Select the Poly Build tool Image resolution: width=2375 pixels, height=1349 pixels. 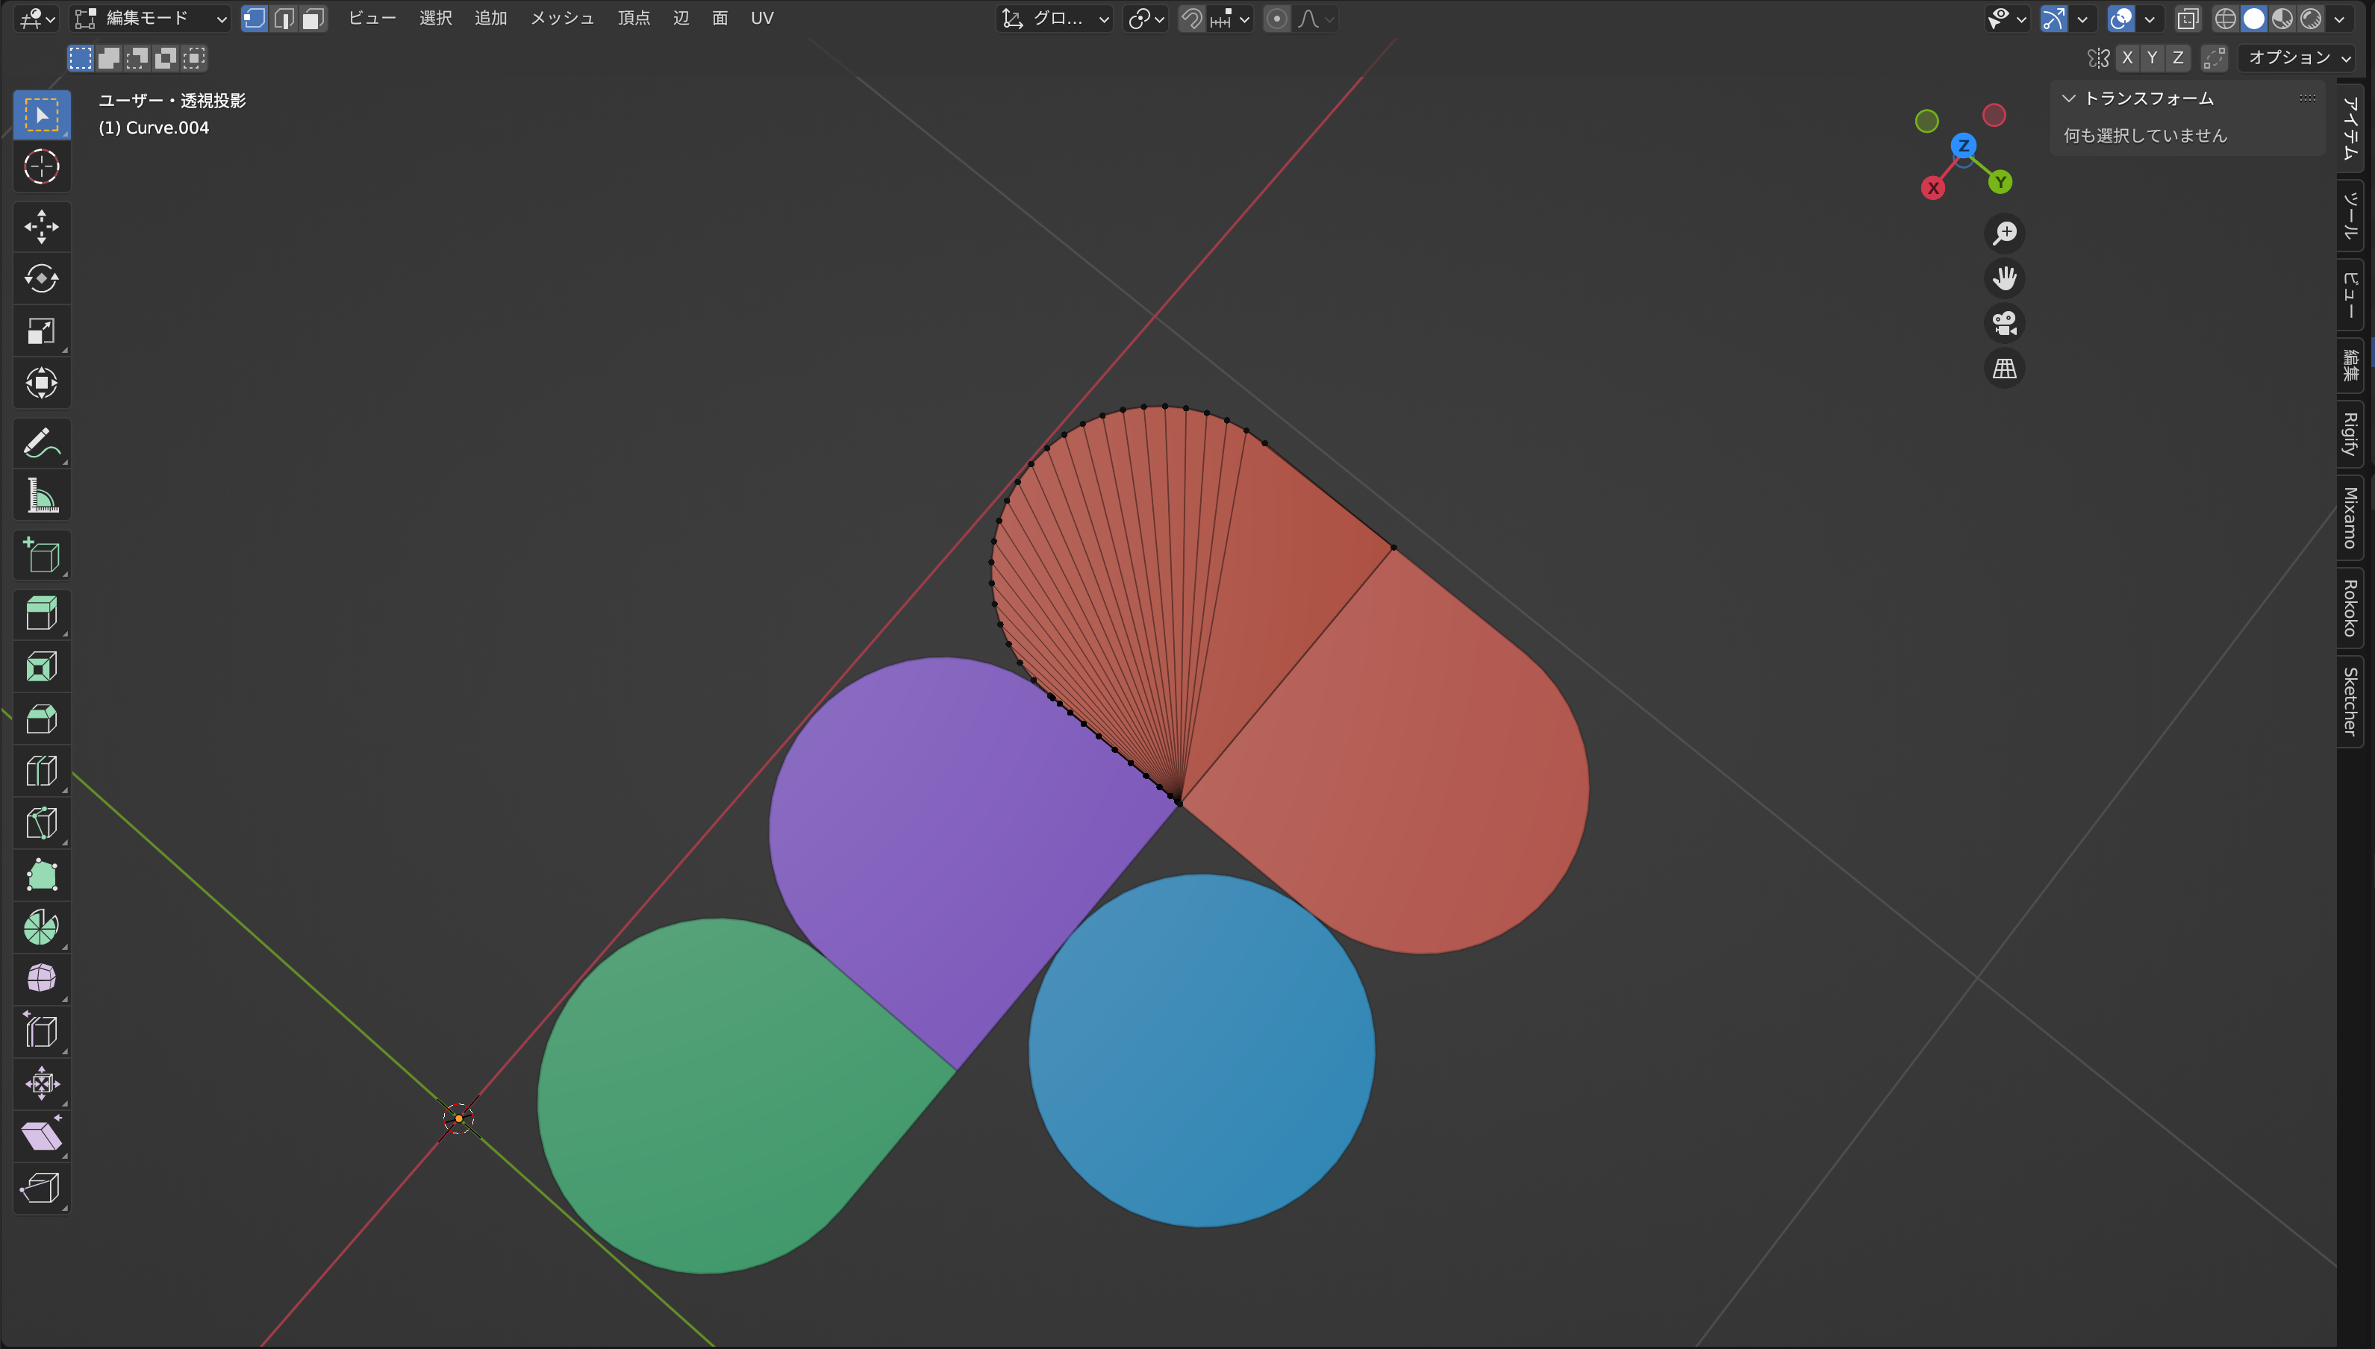click(42, 874)
